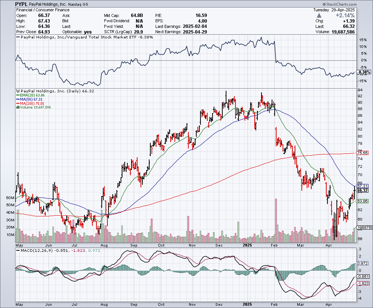The width and height of the screenshot is (373, 308).
Task: Click the blue 67.31 price axis label
Action: point(362,186)
